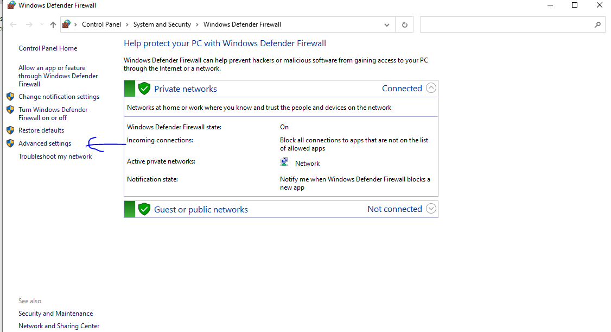Image resolution: width=611 pixels, height=332 pixels.
Task: Open the recent locations dropdown arrow
Action: (42, 24)
